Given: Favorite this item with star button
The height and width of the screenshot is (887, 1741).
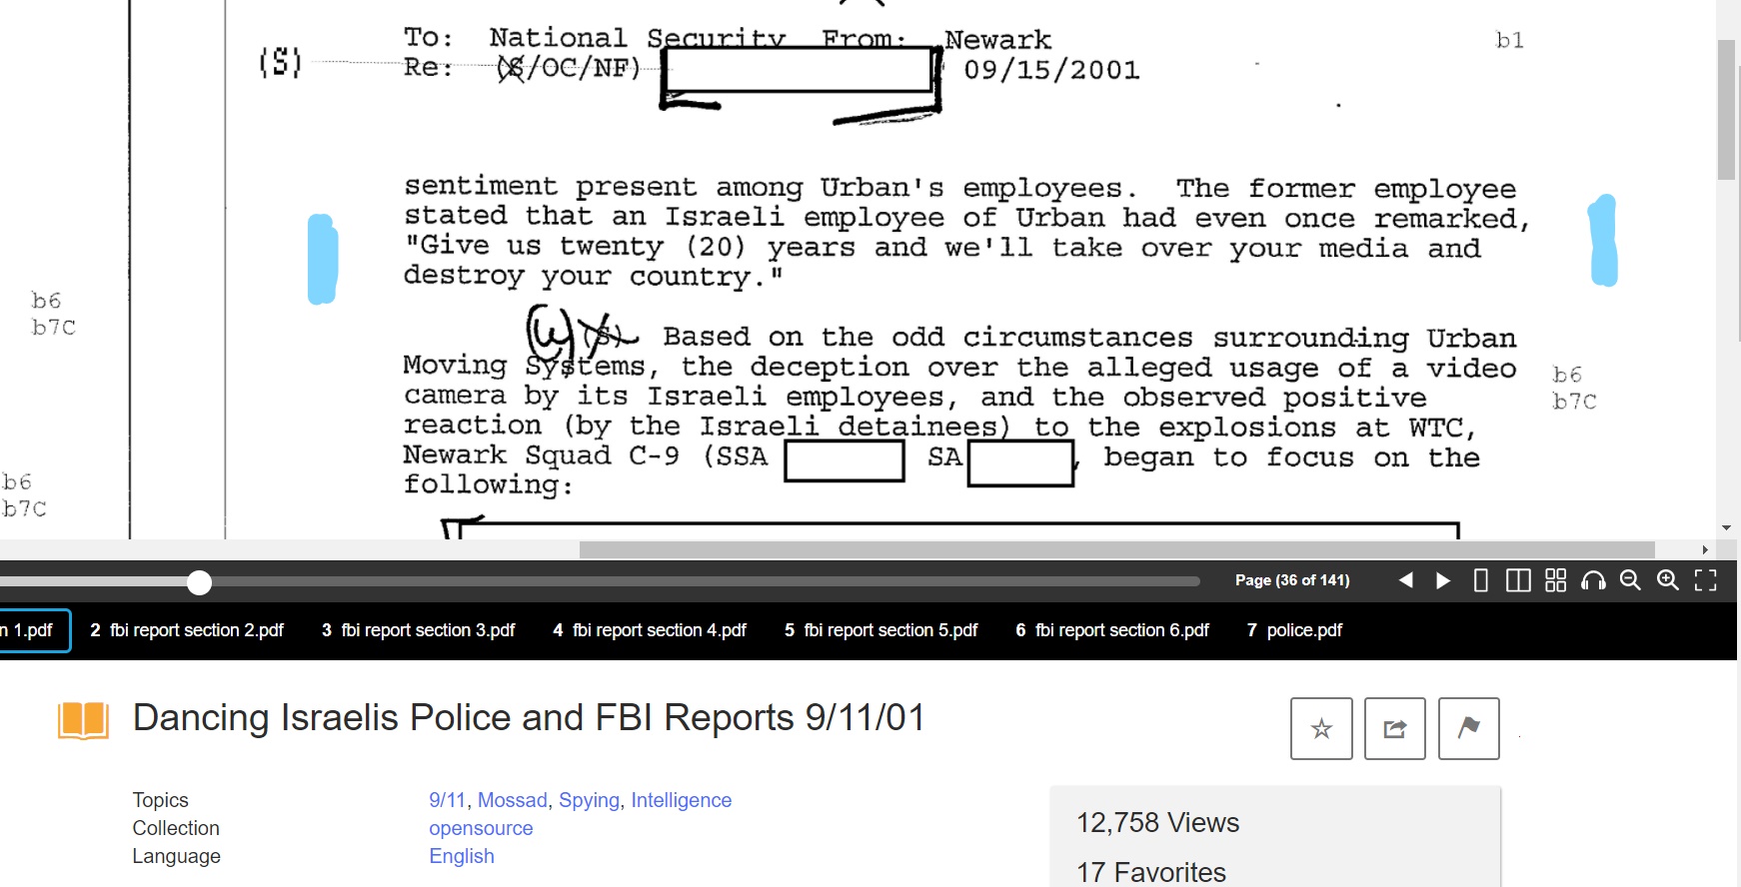Looking at the screenshot, I should (1321, 728).
